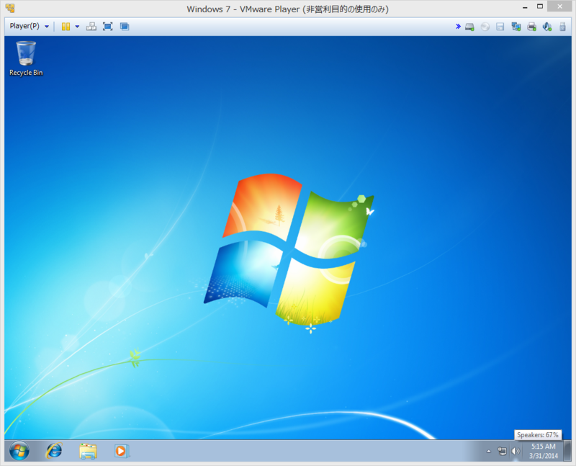Open Windows Explorer from the taskbar

pos(88,452)
